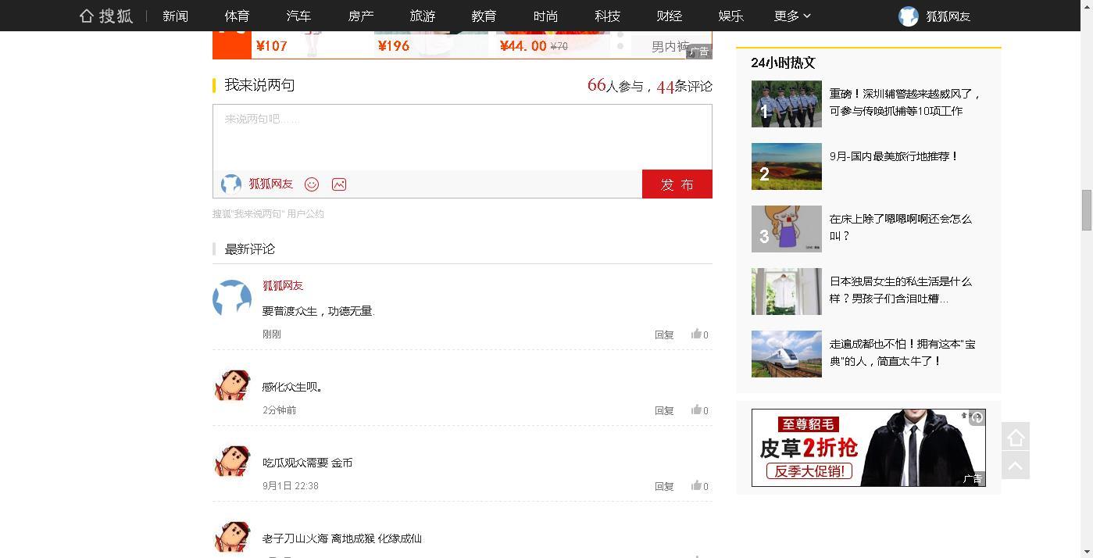Viewport: 1093px width, 558px height.
Task: Click 狐狐网友 name in comment box footer
Action: [x=271, y=184]
